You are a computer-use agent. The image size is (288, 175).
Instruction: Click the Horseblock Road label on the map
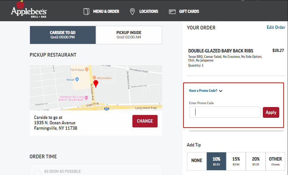[x=139, y=70]
